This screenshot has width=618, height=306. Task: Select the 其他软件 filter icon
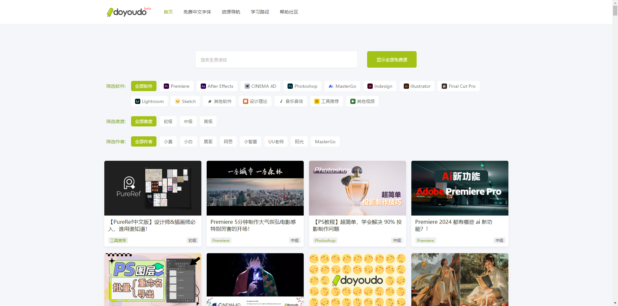(210, 101)
